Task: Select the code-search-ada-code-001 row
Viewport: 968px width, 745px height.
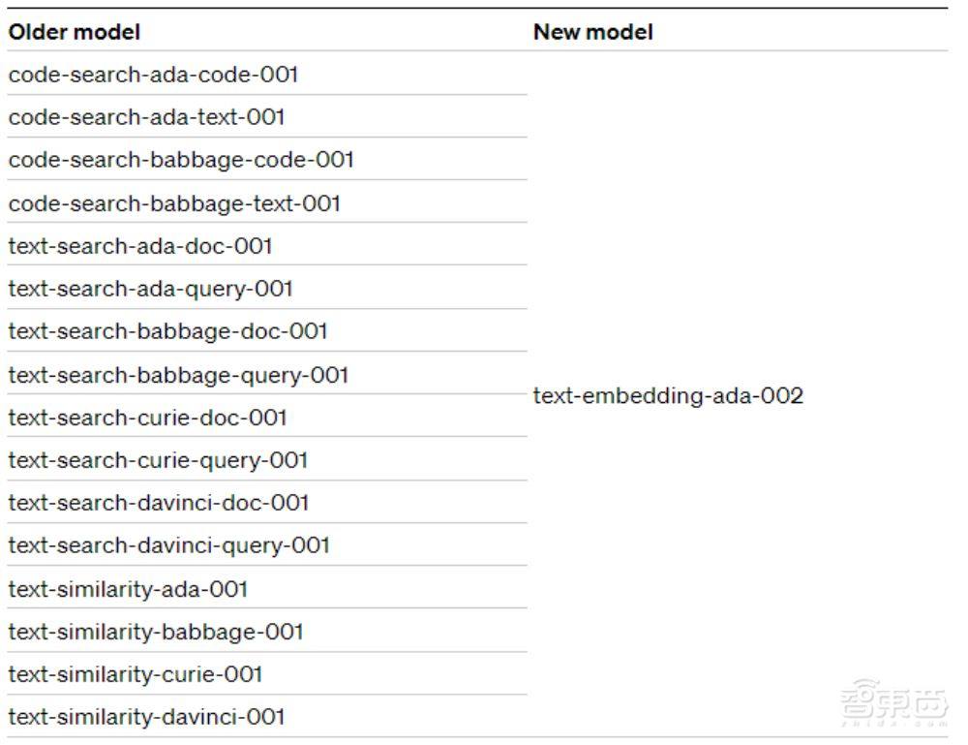Action: (x=153, y=75)
